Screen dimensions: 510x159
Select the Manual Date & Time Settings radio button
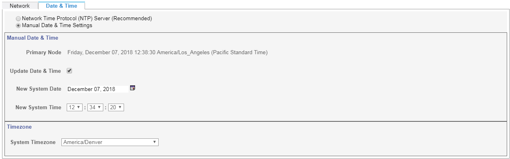coord(18,25)
